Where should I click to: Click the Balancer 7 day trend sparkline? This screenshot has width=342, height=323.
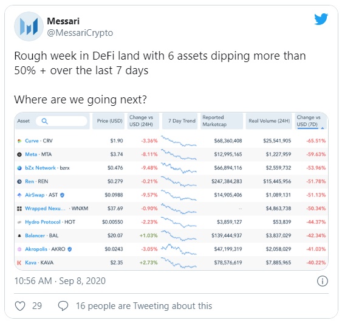[179, 235]
